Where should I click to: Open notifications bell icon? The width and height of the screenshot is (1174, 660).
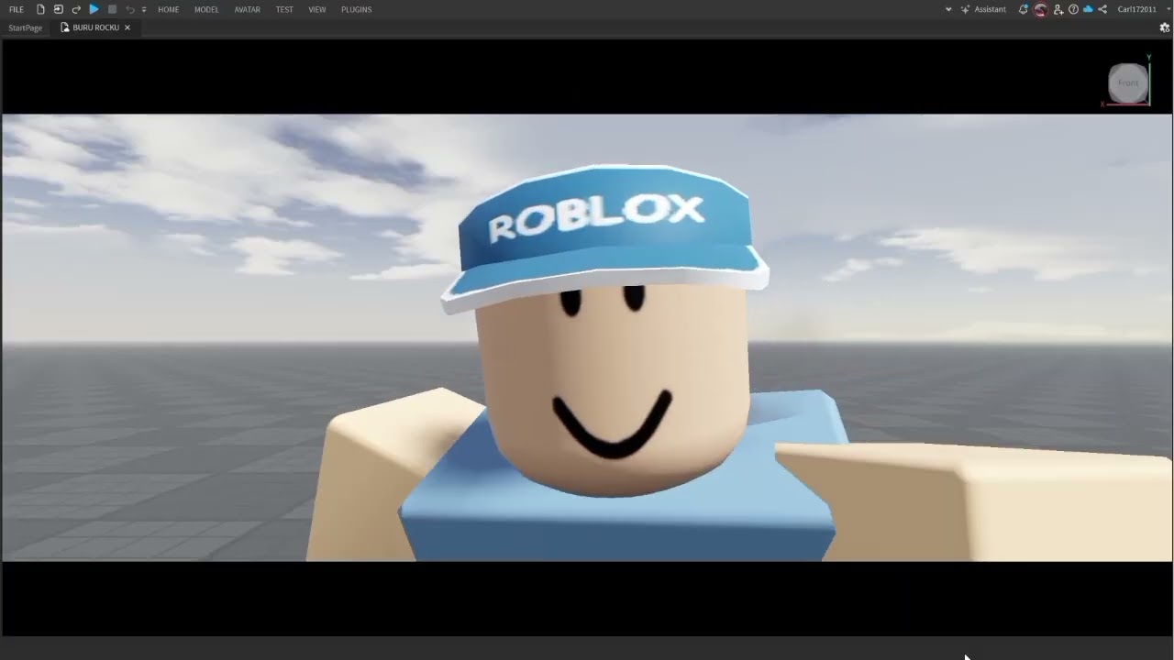(1024, 9)
